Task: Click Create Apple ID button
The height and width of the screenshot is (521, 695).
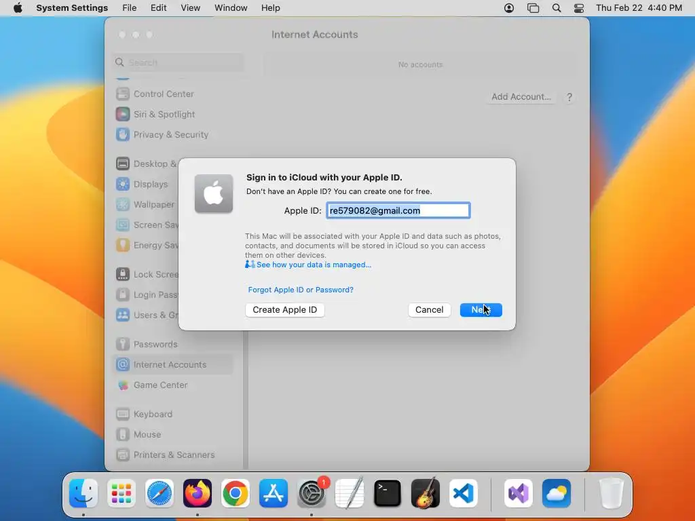Action: (x=284, y=310)
